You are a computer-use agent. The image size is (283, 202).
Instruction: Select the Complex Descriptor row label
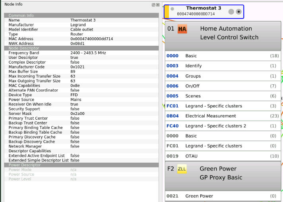tap(27, 62)
